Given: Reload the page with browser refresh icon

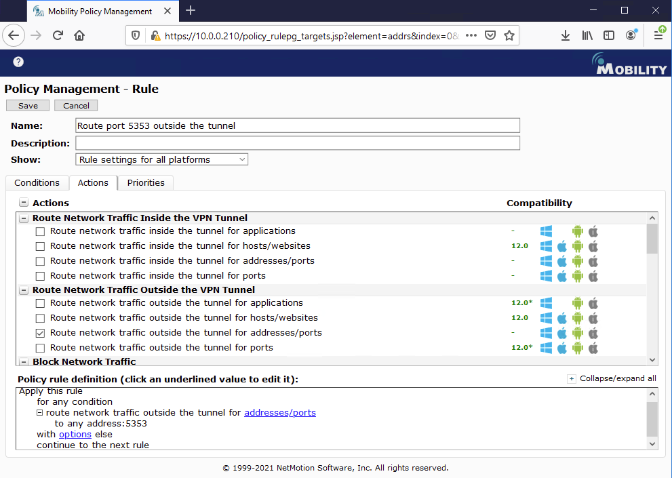Looking at the screenshot, I should pyautogui.click(x=58, y=35).
